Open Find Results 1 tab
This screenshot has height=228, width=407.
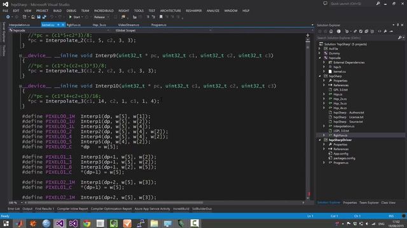45,209
